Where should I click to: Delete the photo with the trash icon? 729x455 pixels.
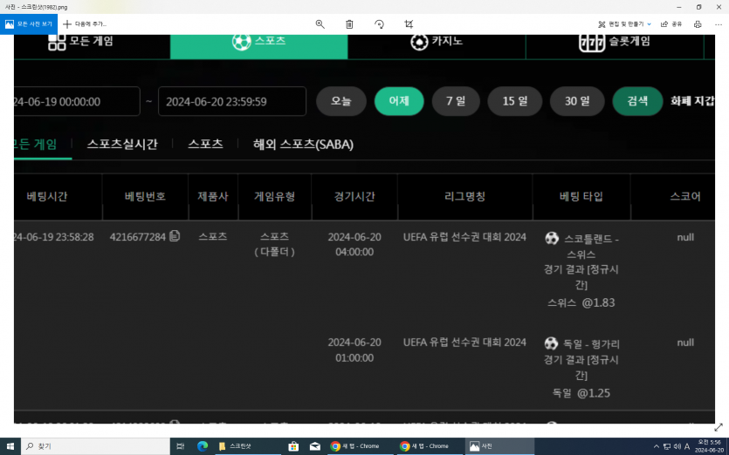point(349,24)
